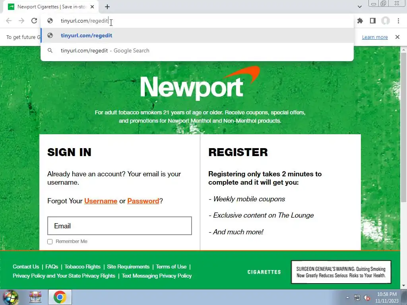Toggle the Chrome side panel icon
Image resolution: width=407 pixels, height=305 pixels.
373,21
